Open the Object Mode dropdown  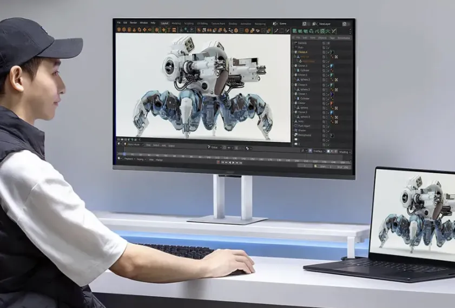pos(133,145)
